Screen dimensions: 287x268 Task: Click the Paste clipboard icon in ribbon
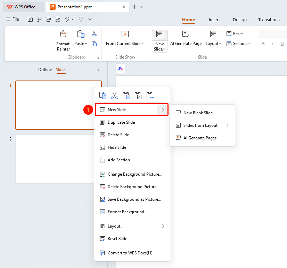(81, 34)
